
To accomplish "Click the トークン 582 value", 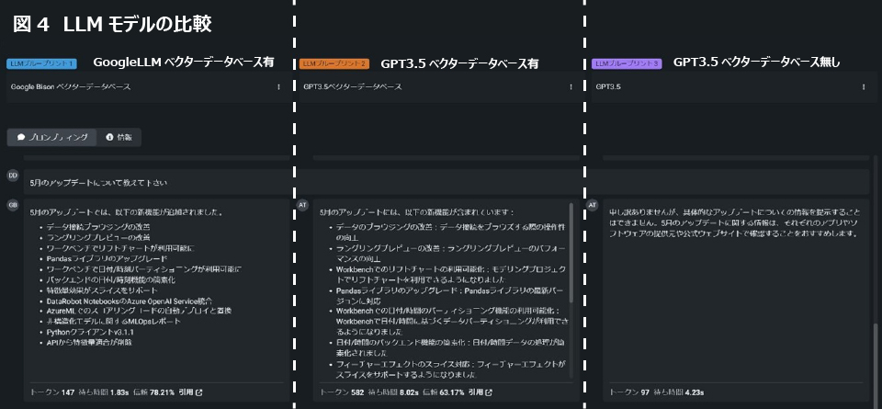I will pyautogui.click(x=342, y=392).
